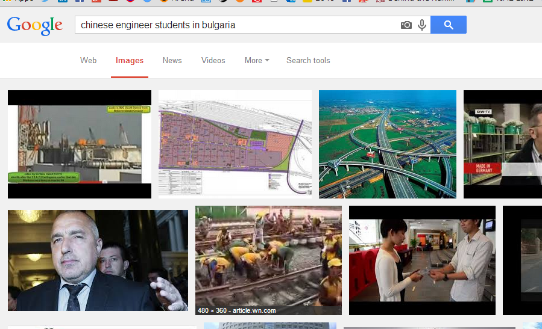Click the Google logo
Image resolution: width=542 pixels, height=329 pixels.
click(x=34, y=25)
